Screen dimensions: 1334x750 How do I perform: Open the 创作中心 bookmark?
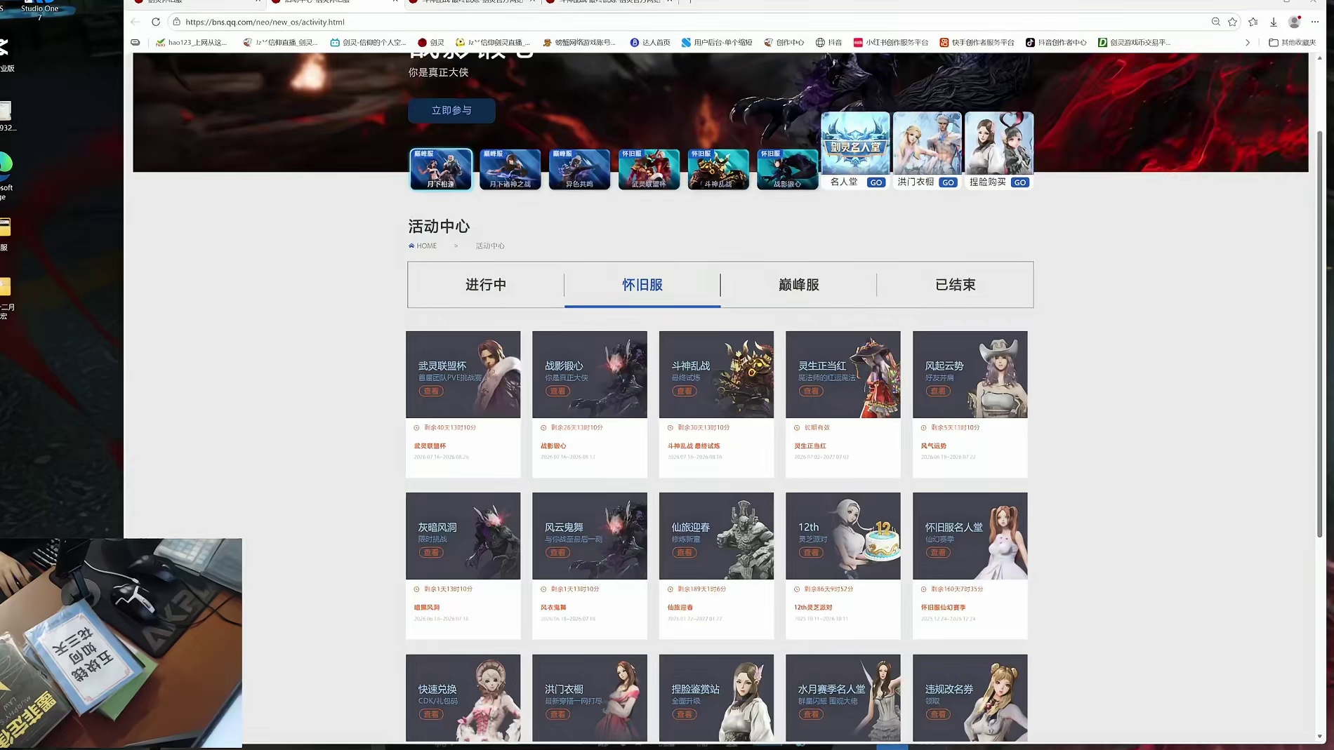pos(784,42)
